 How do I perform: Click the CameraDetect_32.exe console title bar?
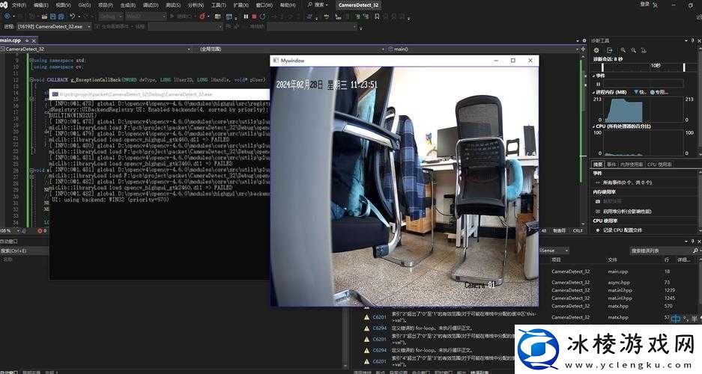coord(160,94)
